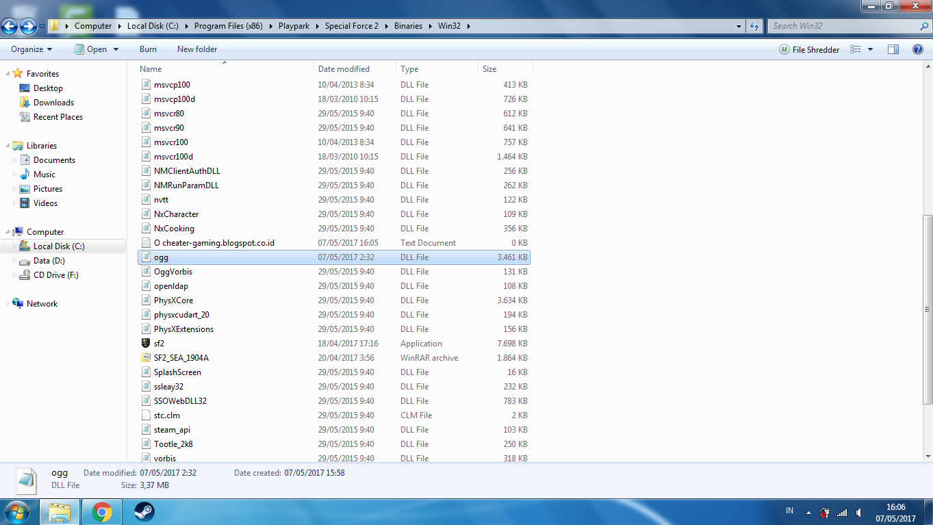Click the Back navigation arrow button
The height and width of the screenshot is (525, 933).
9,27
